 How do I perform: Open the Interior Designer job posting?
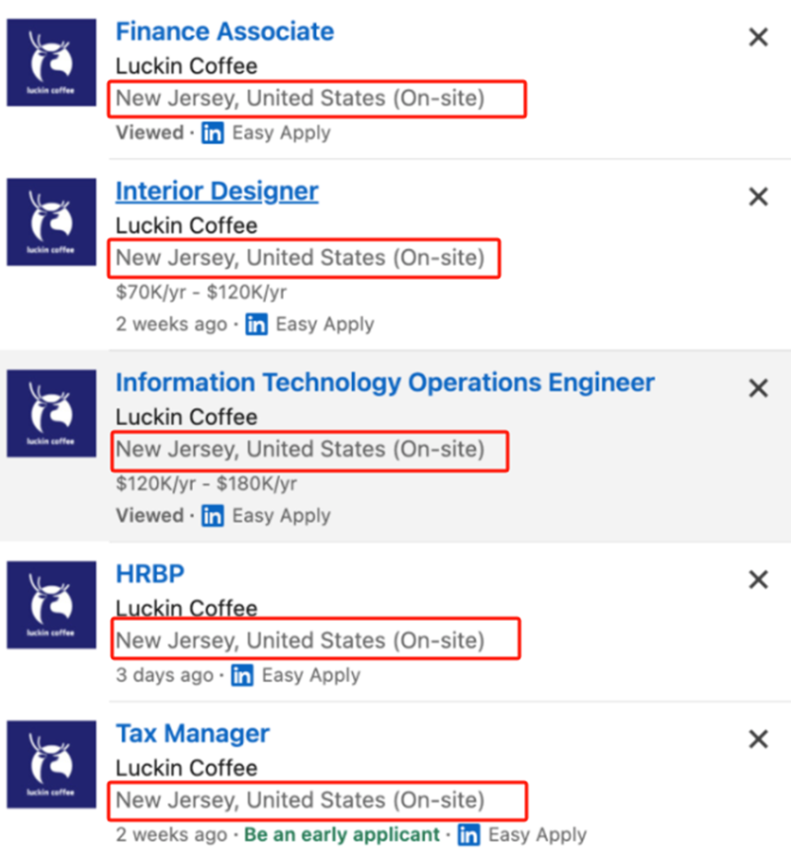click(217, 191)
